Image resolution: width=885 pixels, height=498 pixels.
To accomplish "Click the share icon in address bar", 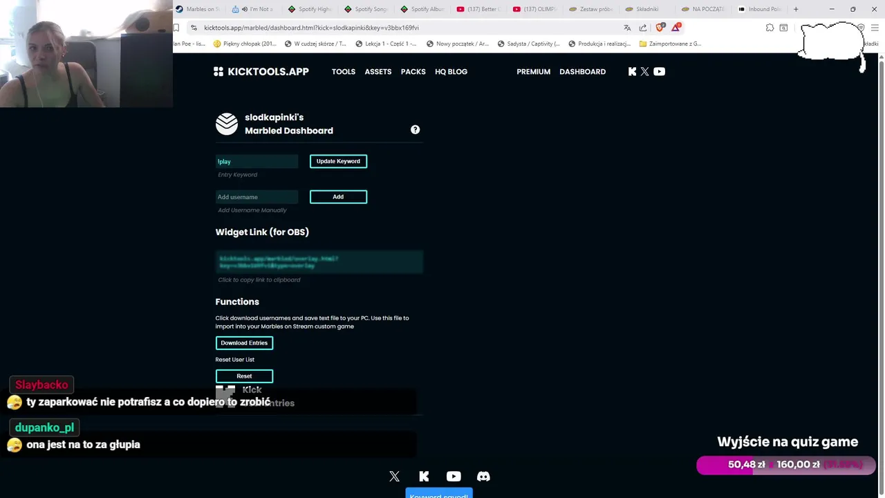I will coord(643,28).
